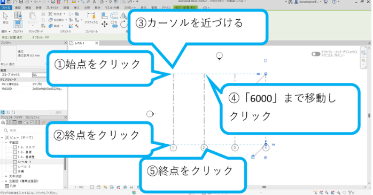Select the Modify arrow tool
This screenshot has height=195, width=373.
pos(5,16)
